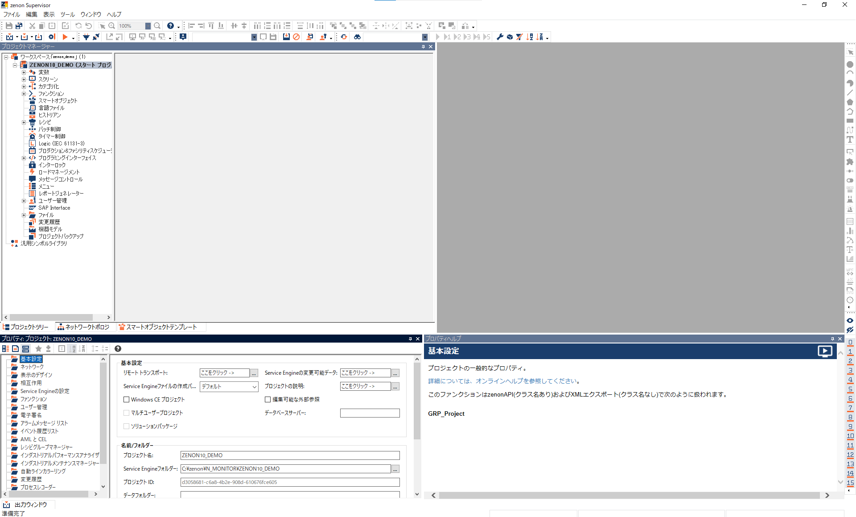Screen dimensions: 856x517
Task: Click the orange refresh arrows icon
Action: pos(344,37)
